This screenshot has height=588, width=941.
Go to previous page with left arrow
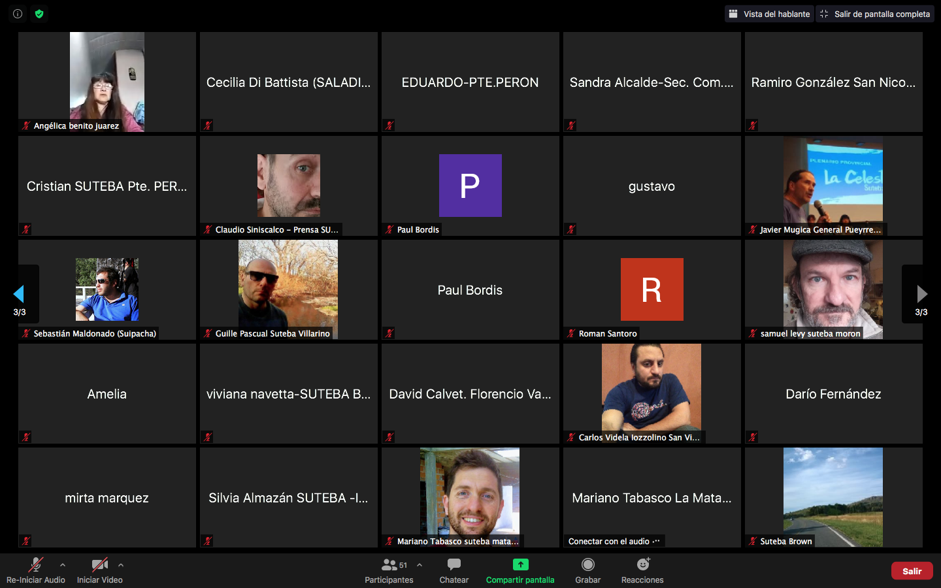[x=19, y=294]
